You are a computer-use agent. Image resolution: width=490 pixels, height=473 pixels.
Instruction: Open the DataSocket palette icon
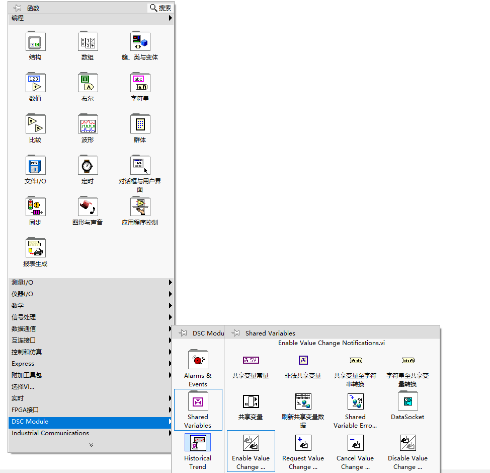point(407,401)
